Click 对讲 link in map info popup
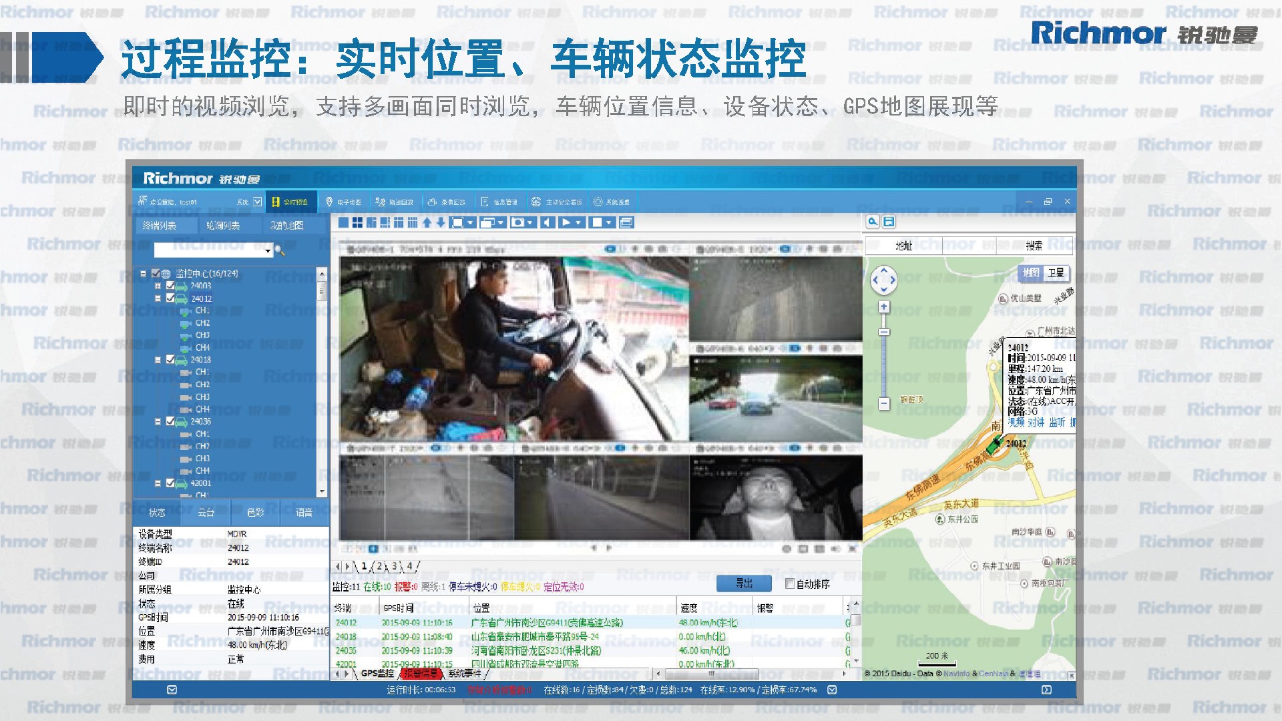Screen dimensions: 1282x721 coord(1036,423)
